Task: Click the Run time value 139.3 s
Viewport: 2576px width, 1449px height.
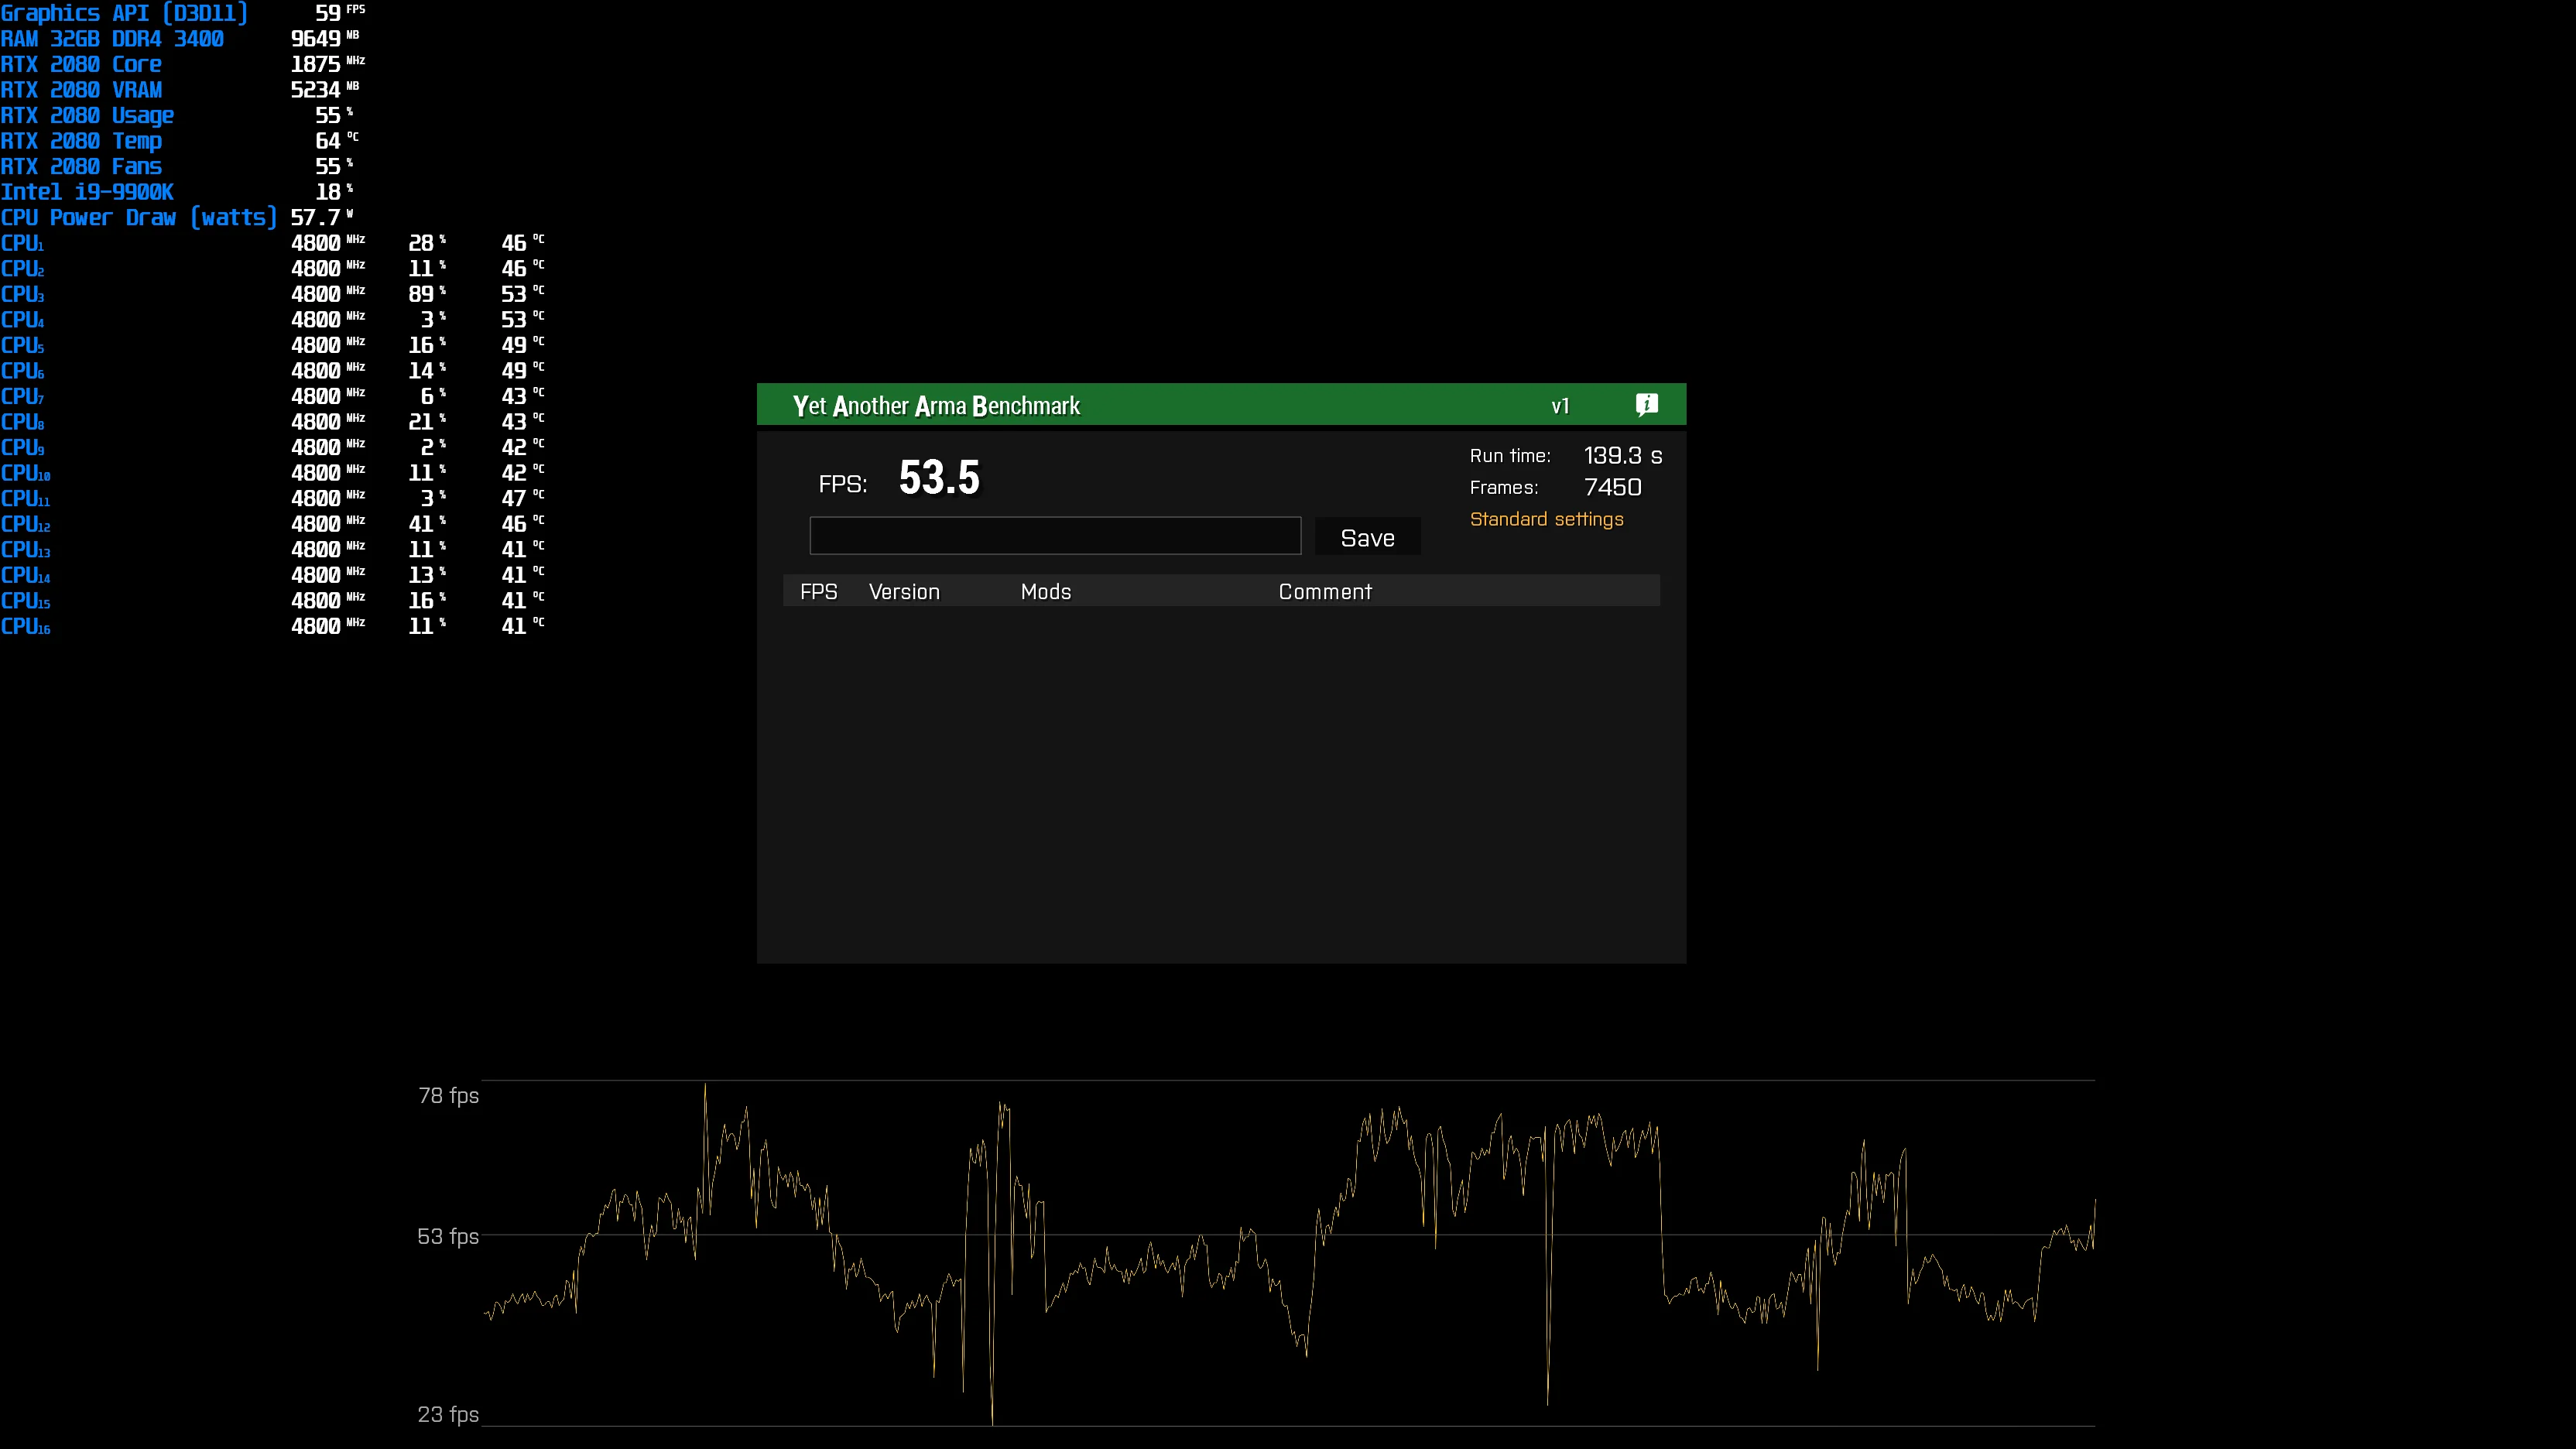Action: point(1623,455)
